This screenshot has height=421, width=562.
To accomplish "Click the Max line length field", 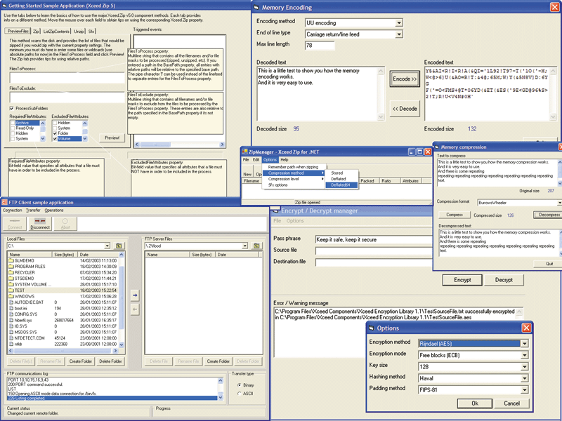I will pos(320,46).
